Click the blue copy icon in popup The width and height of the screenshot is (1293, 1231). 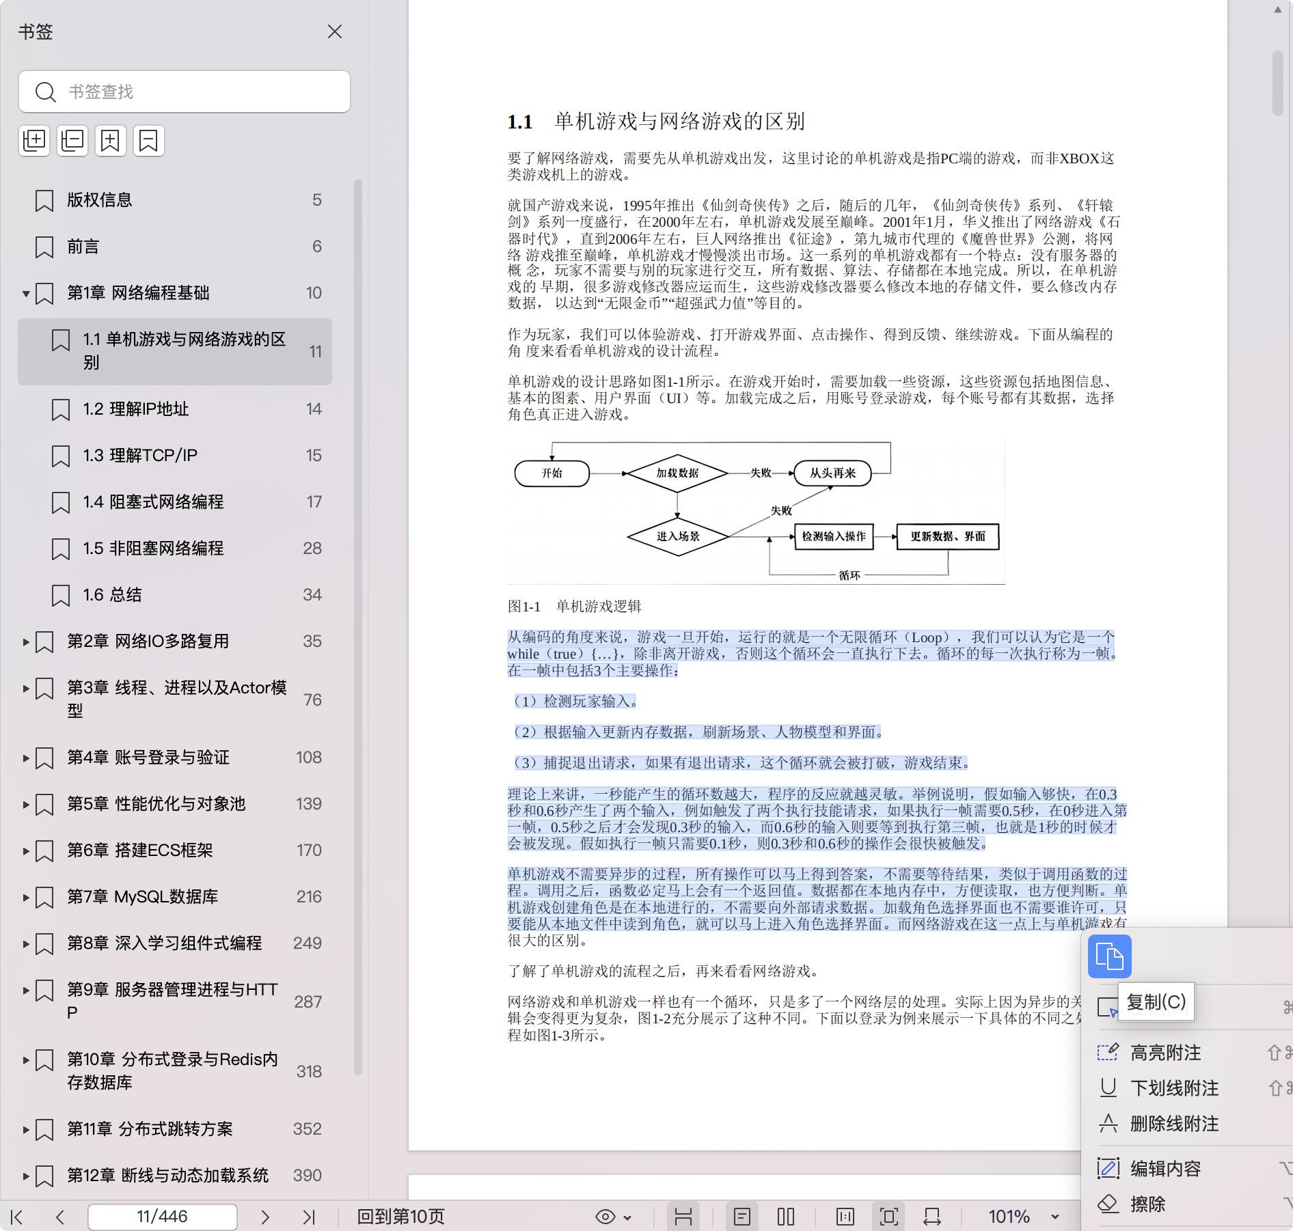point(1109,956)
